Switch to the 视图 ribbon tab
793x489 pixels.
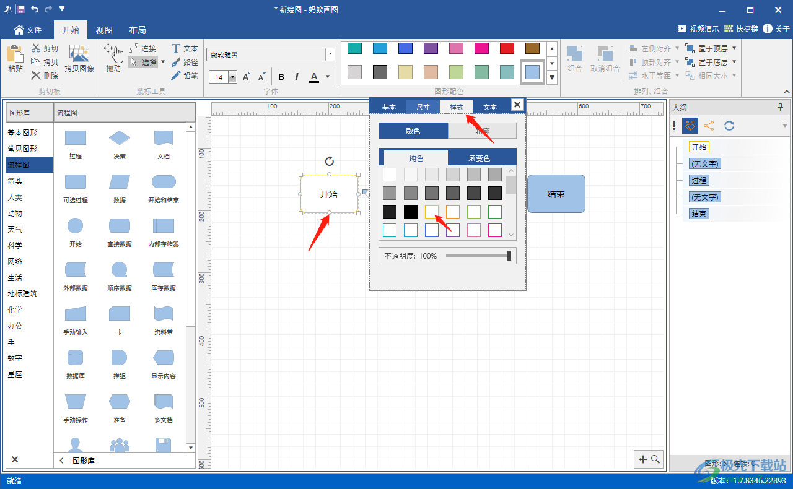[x=104, y=30]
